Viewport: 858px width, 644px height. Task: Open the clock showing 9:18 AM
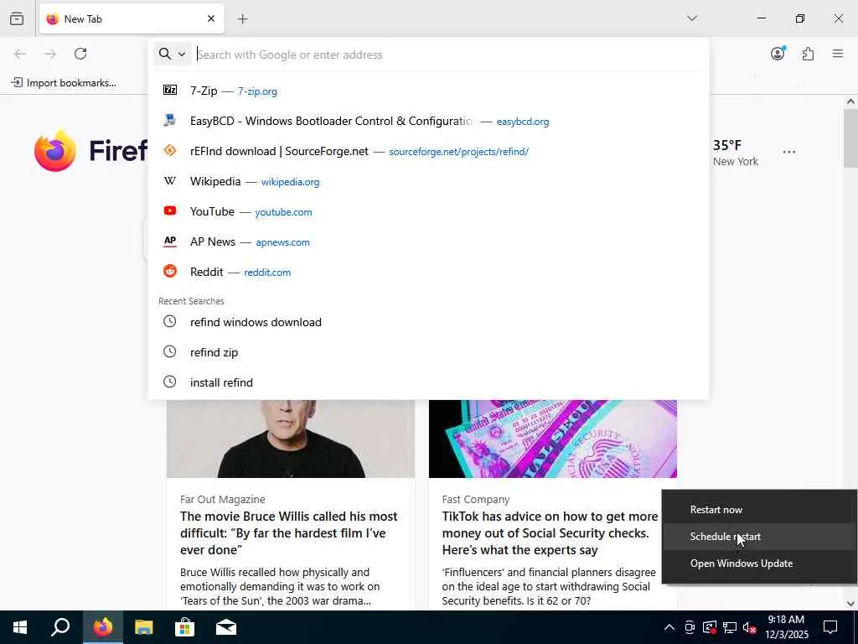(x=786, y=627)
